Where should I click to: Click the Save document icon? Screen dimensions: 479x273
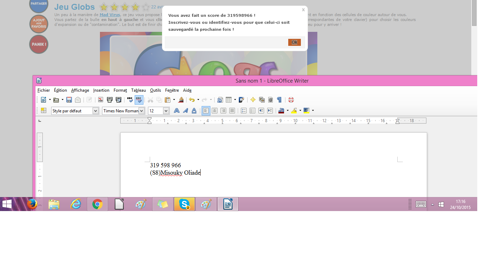[69, 100]
